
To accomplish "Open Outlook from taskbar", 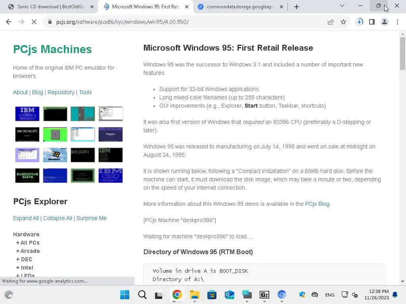I will tap(230, 294).
